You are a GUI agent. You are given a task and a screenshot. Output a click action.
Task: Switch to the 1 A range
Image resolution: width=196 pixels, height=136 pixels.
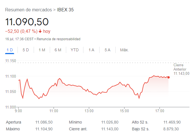[x=91, y=50]
